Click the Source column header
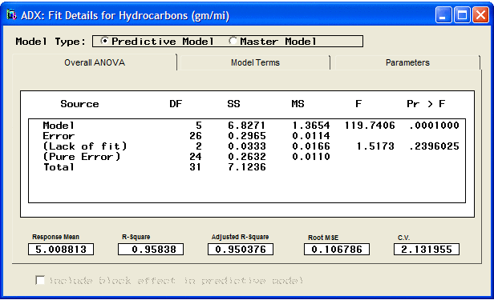 [79, 104]
